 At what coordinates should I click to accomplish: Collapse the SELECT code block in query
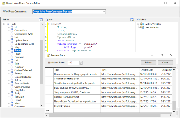coord(49,24)
